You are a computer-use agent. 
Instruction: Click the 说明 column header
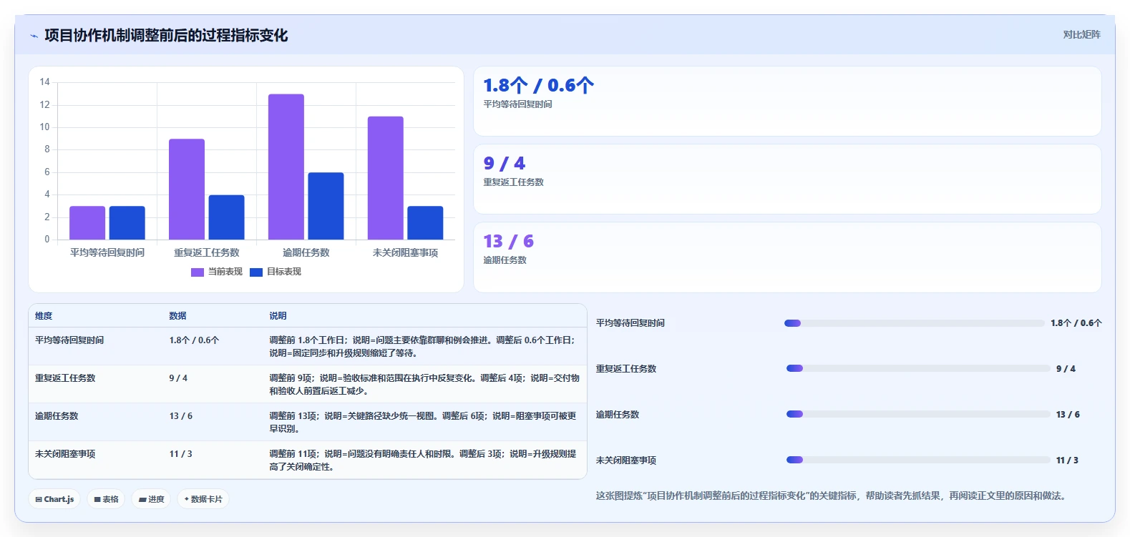(x=278, y=316)
